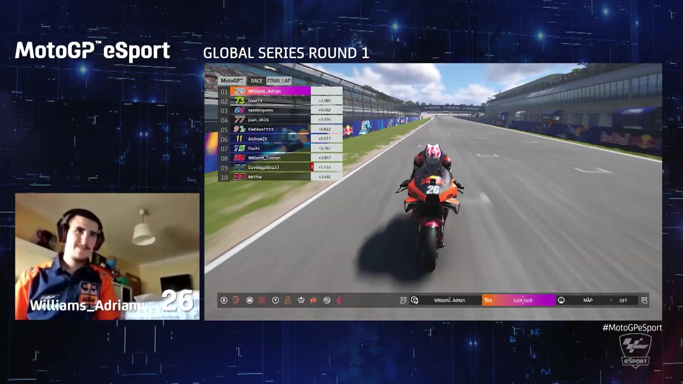Click the number 23 badge for MrTftw
The image size is (683, 384).
(239, 177)
